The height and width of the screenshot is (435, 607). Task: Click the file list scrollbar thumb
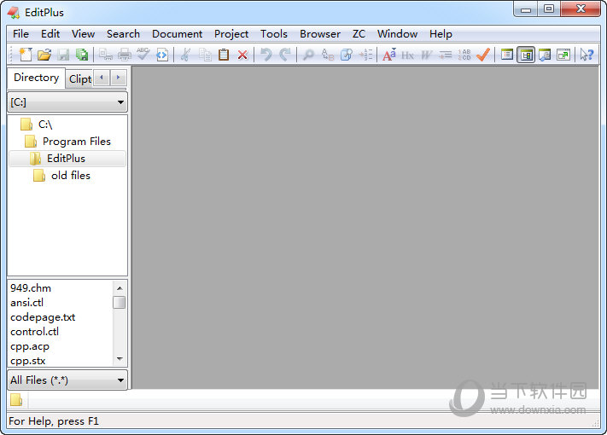[120, 303]
